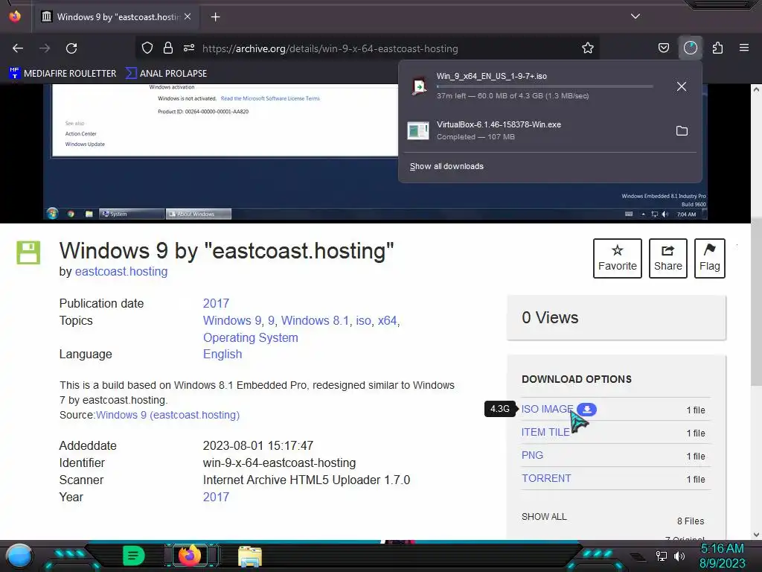Image resolution: width=762 pixels, height=572 pixels.
Task: Click the blue ISO download arrow icon
Action: coord(586,409)
